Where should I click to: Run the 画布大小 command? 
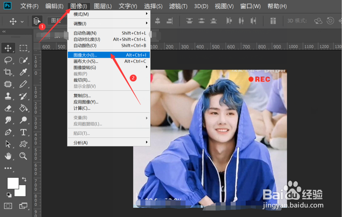point(85,61)
